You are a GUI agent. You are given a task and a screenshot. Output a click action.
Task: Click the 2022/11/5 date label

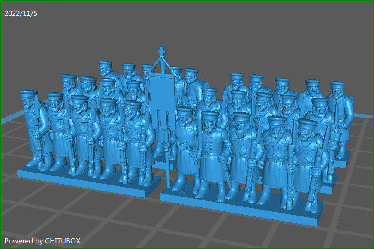pyautogui.click(x=20, y=13)
